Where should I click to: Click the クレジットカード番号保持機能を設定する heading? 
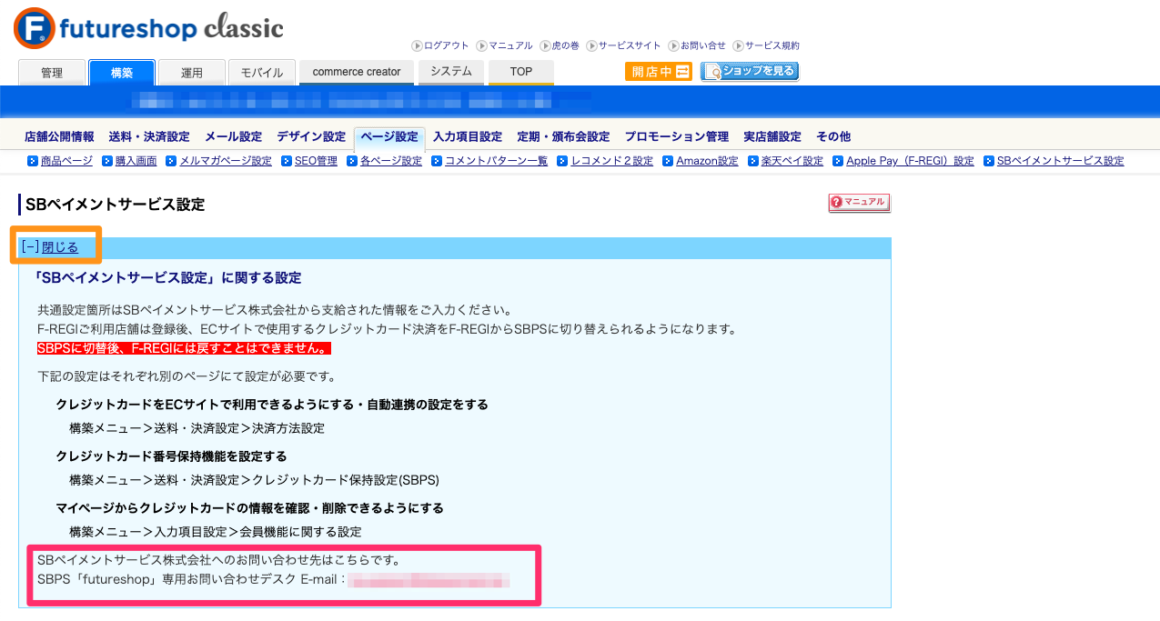pos(171,456)
